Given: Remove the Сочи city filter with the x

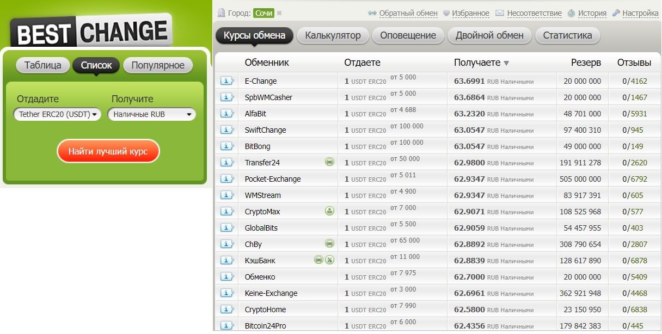Looking at the screenshot, I should pos(279,13).
